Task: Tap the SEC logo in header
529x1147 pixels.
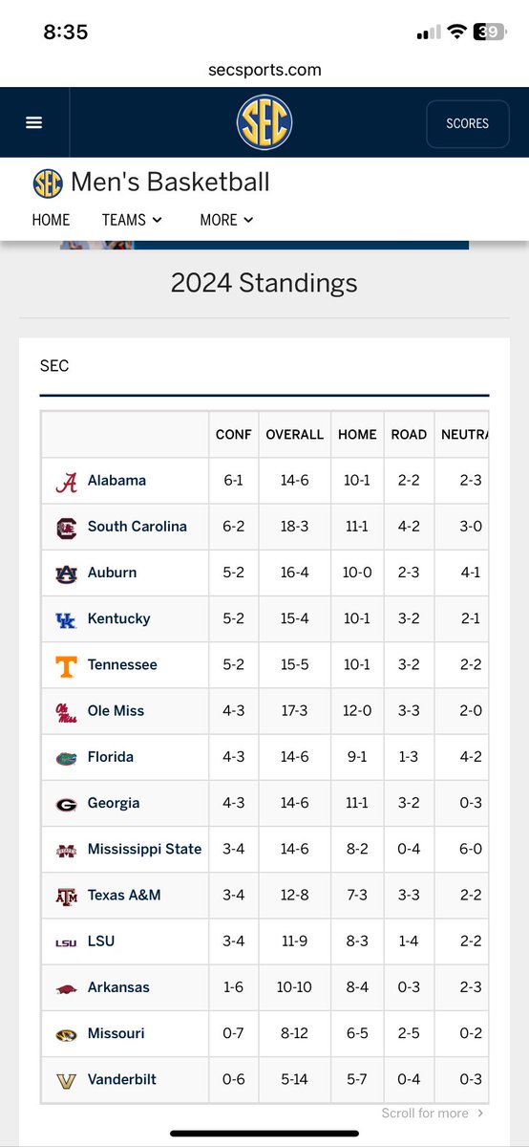Action: pos(264,122)
